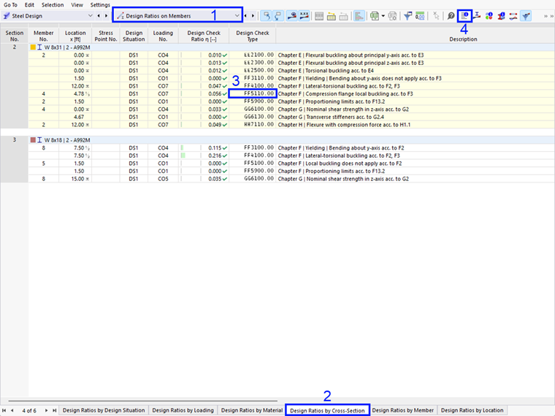Image resolution: width=555 pixels, height=416 pixels.
Task: Open the Settings menu
Action: (100, 4)
